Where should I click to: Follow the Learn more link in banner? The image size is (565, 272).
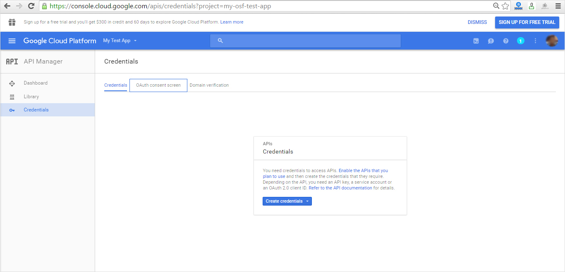pos(232,22)
